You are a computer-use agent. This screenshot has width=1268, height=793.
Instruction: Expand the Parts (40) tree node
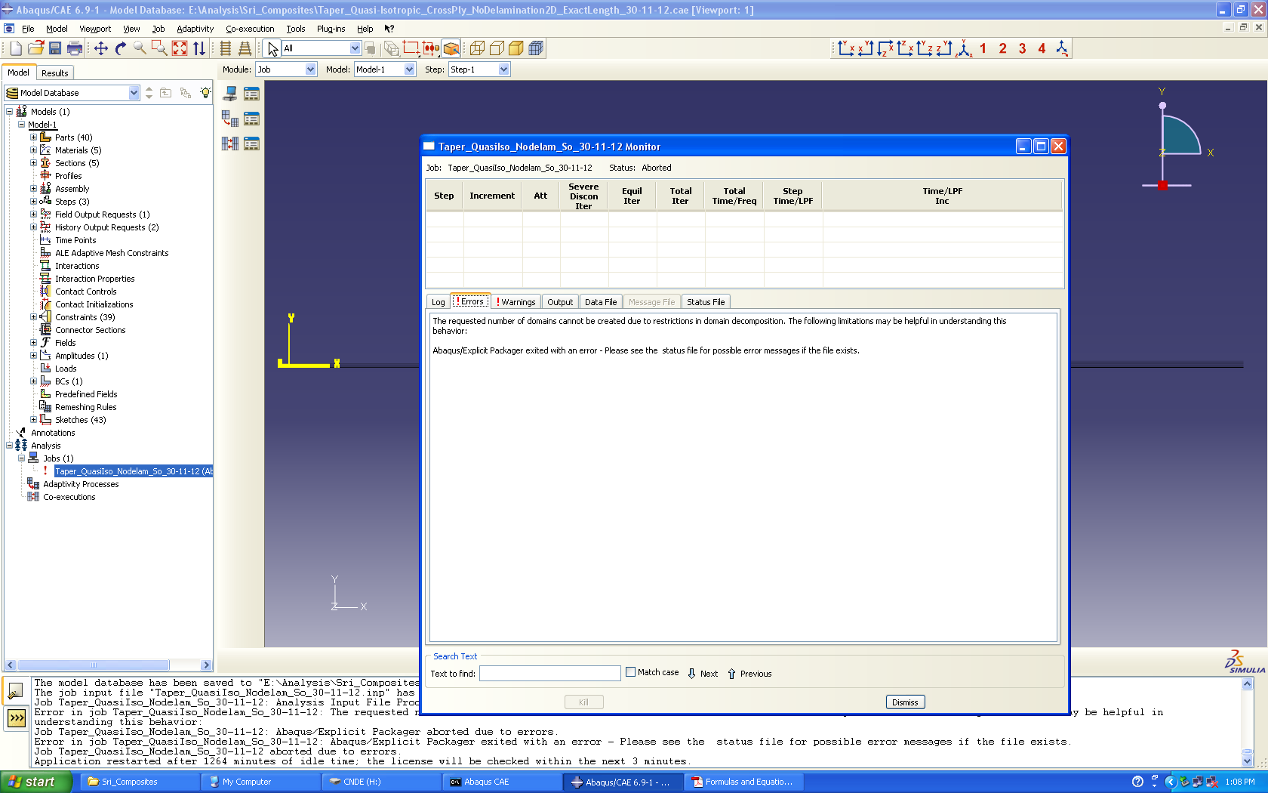pos(33,137)
